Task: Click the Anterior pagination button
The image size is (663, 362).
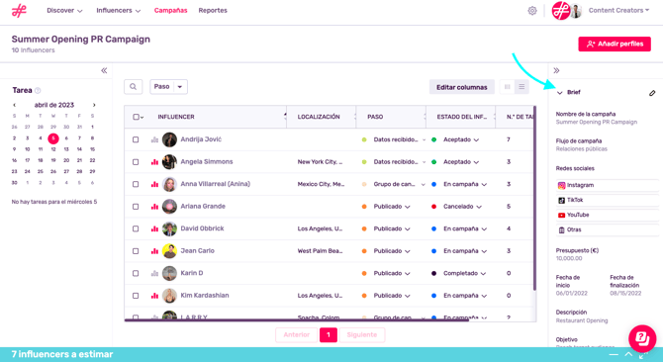Action: tap(297, 335)
